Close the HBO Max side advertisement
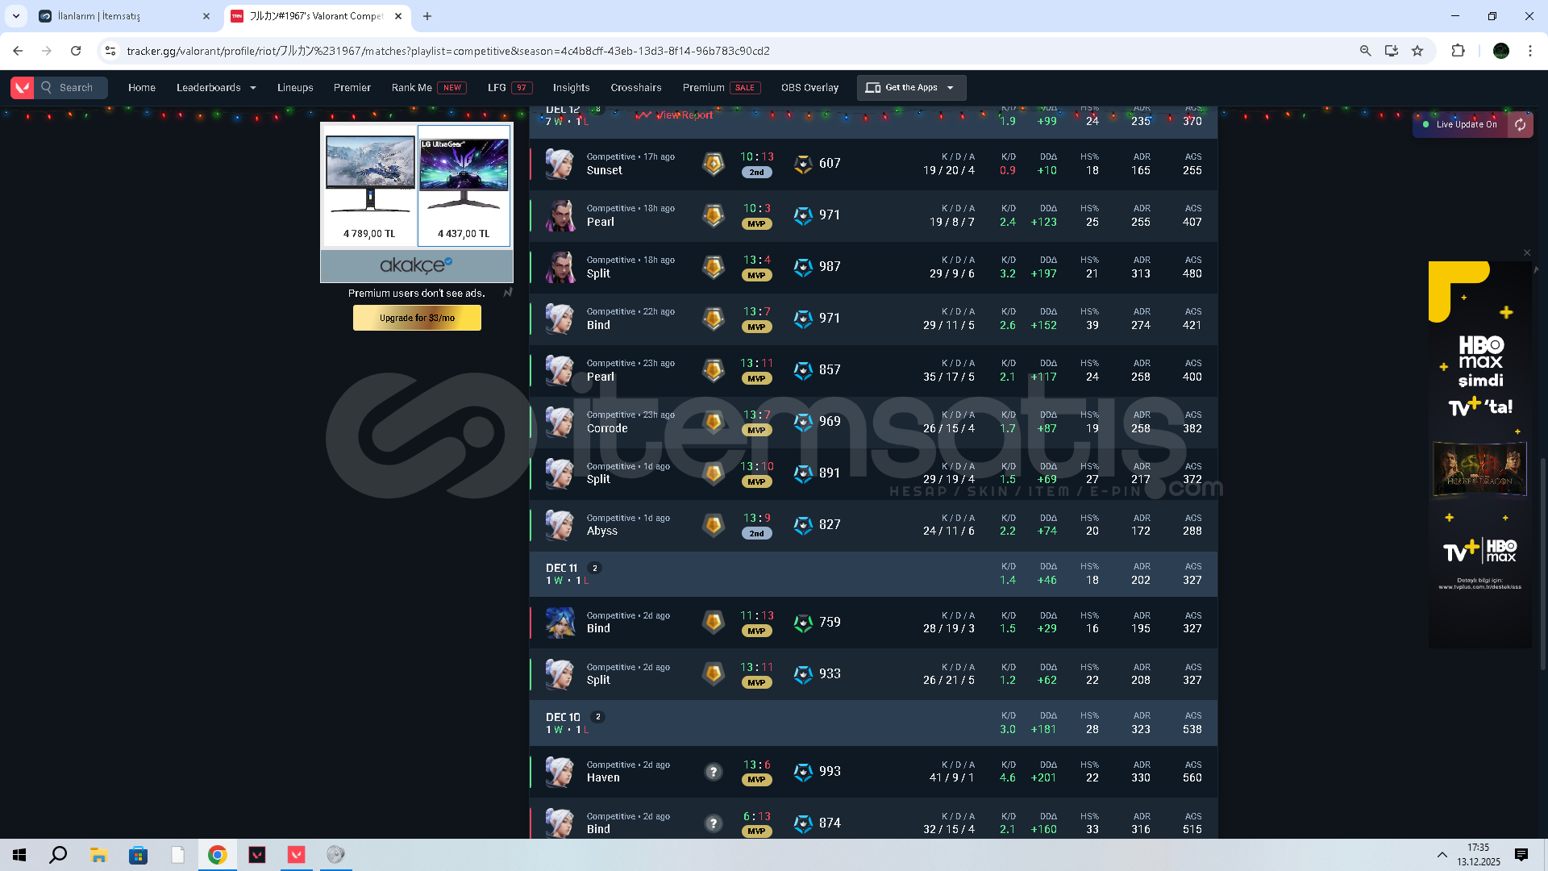This screenshot has height=871, width=1548. (x=1526, y=253)
